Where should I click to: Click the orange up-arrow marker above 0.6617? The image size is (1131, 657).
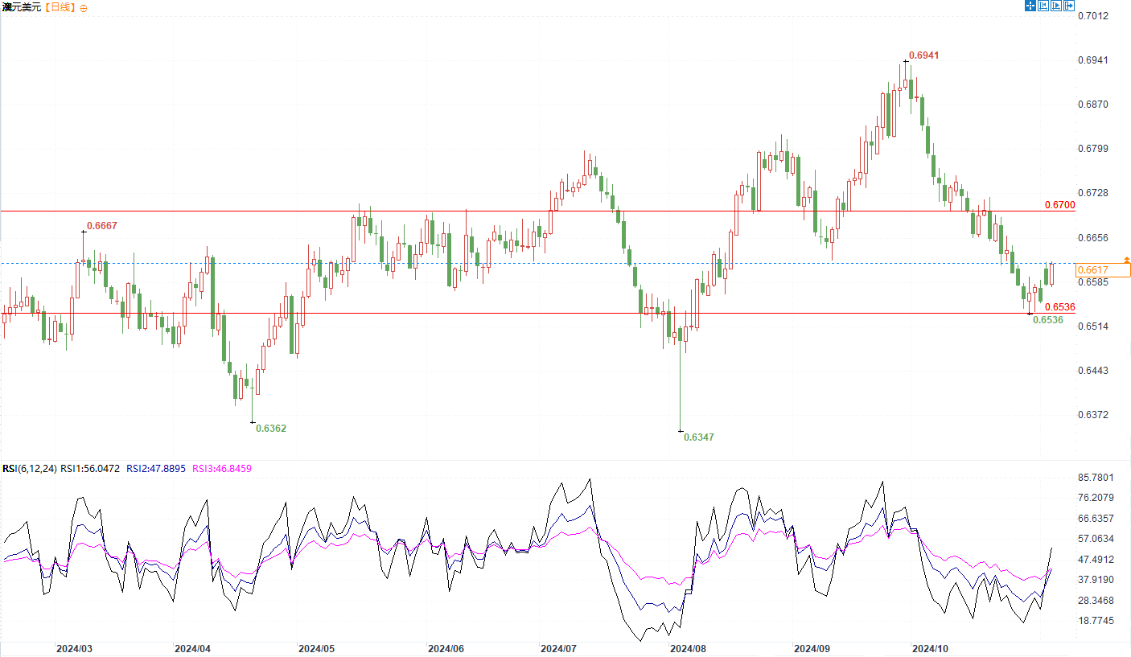coord(1126,260)
